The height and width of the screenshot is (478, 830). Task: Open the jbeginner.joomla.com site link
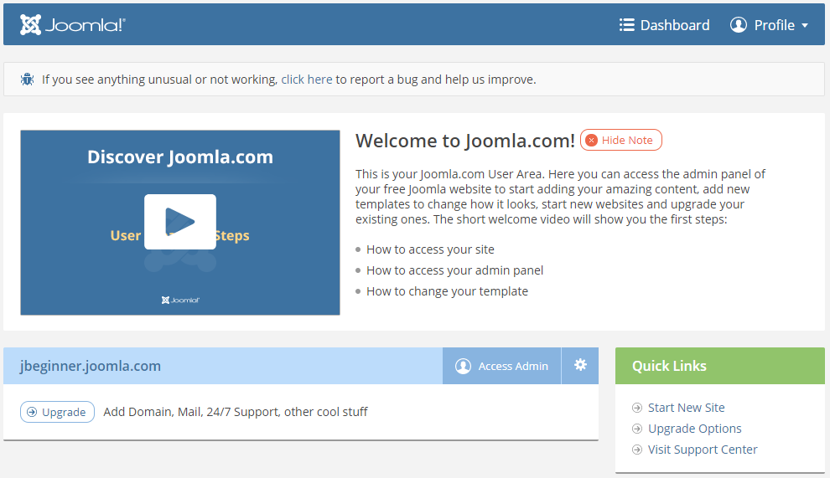[91, 366]
